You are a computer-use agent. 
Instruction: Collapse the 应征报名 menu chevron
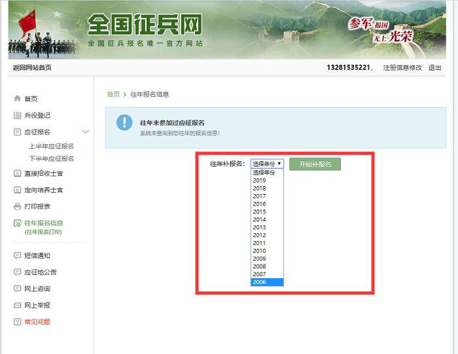tap(85, 132)
